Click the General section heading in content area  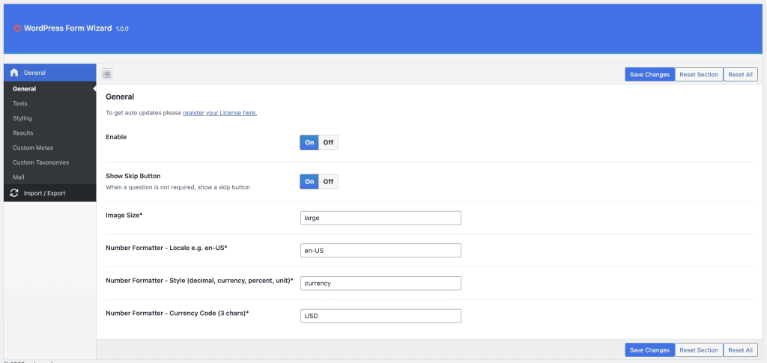coord(120,97)
